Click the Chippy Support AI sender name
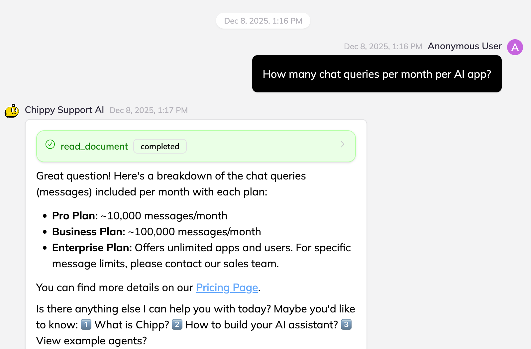The image size is (531, 349). click(x=64, y=110)
